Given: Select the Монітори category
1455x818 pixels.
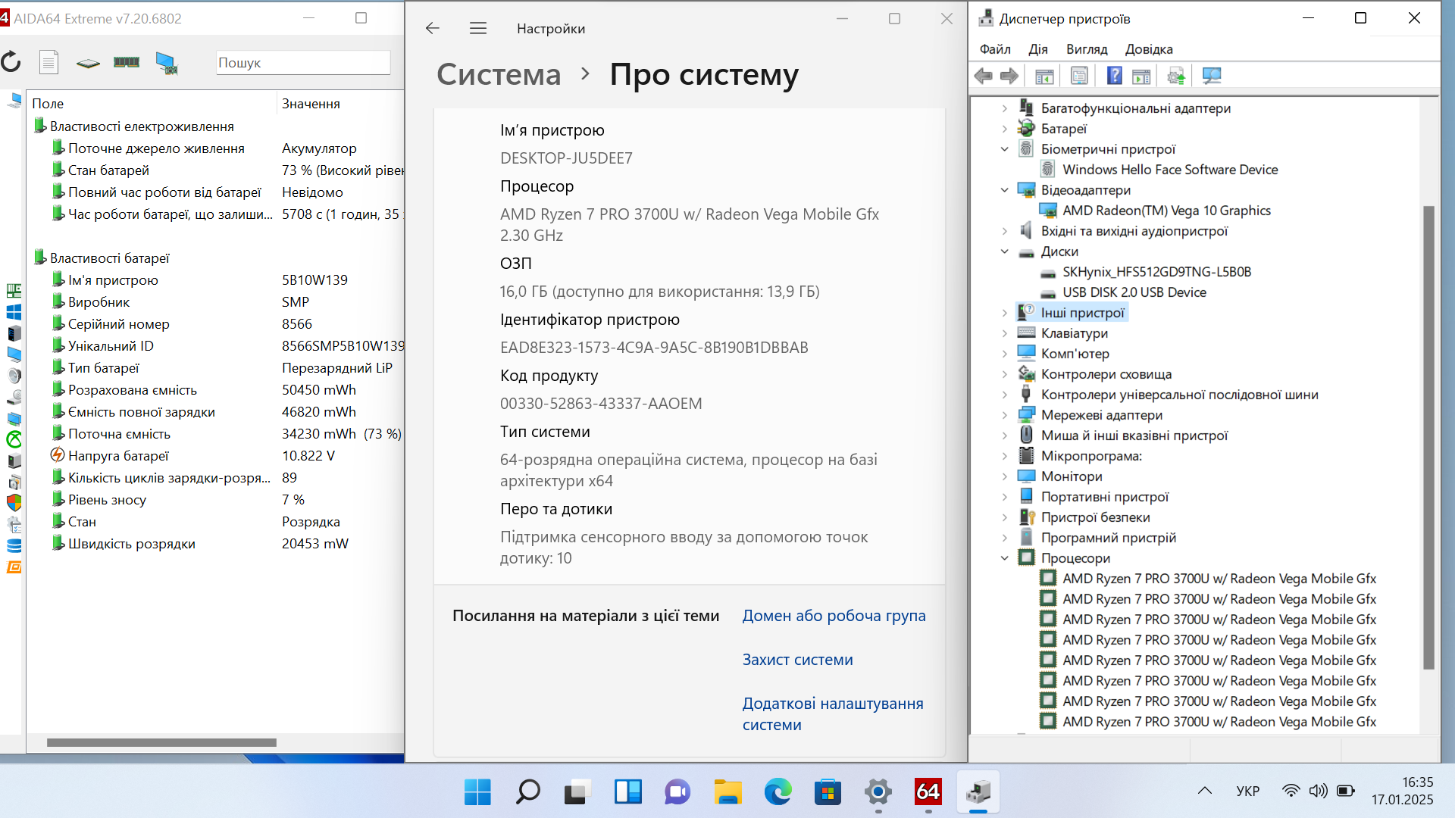Looking at the screenshot, I should click(1072, 476).
